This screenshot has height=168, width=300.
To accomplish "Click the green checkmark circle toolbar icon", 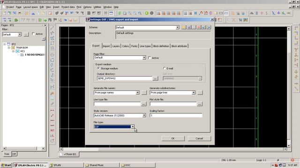I will pyautogui.click(x=45, y=20).
